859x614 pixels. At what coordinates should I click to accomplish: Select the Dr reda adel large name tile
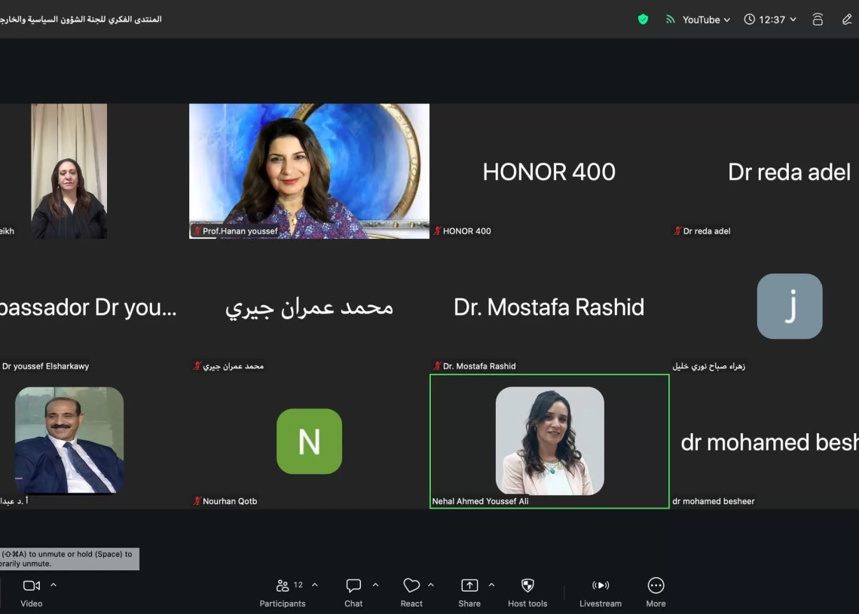coord(765,171)
